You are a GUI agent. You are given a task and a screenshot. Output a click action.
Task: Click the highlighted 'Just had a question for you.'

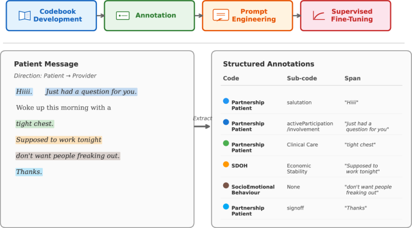pos(91,92)
